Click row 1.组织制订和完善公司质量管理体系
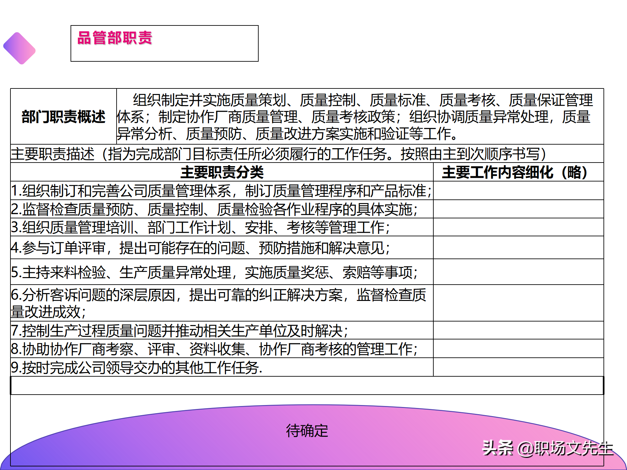627x470 pixels. pyautogui.click(x=222, y=191)
